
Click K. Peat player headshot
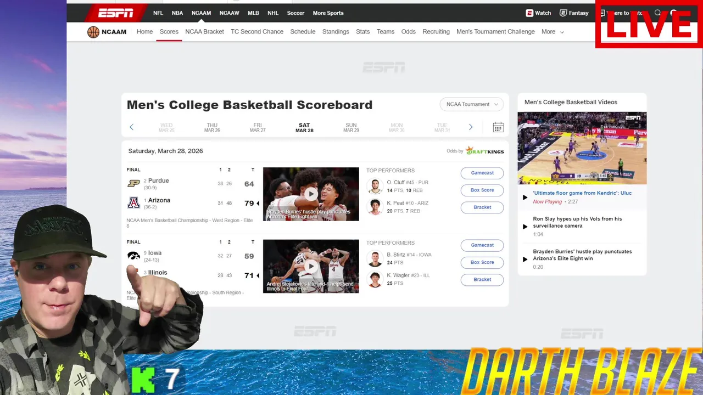tap(375, 207)
